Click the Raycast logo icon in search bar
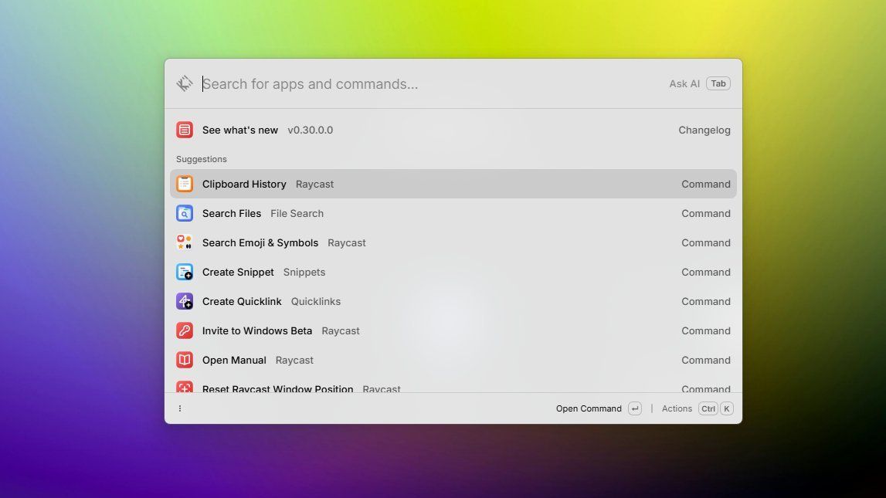This screenshot has height=498, width=886. [x=184, y=83]
